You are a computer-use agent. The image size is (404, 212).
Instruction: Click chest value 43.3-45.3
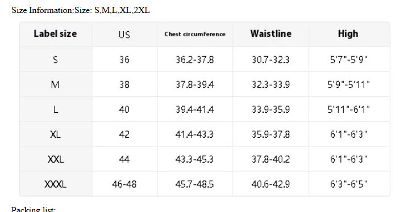(x=194, y=159)
